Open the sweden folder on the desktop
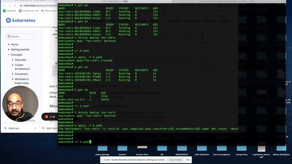The image size is (292, 164). pyautogui.click(x=122, y=150)
